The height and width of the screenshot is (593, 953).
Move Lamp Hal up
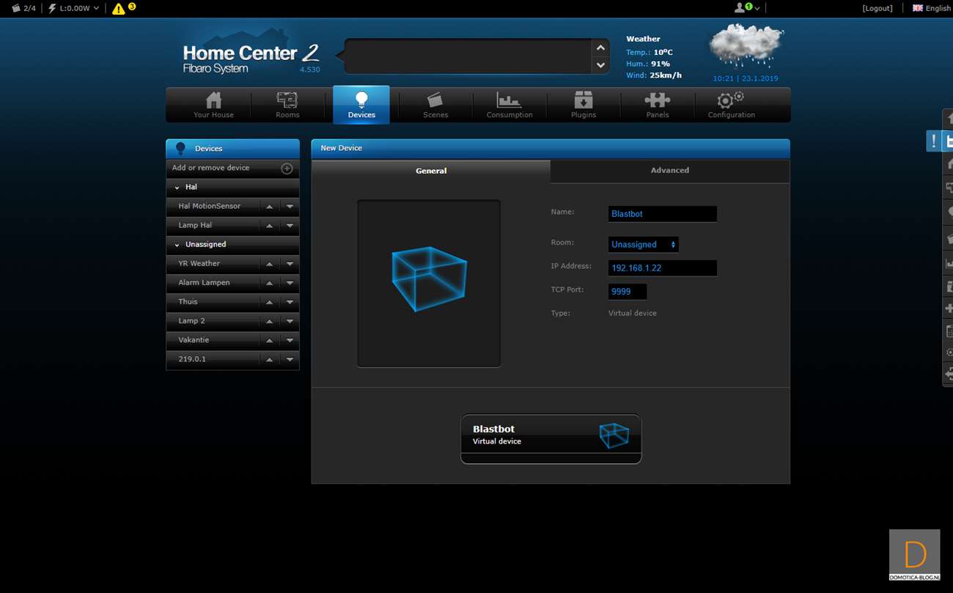270,226
